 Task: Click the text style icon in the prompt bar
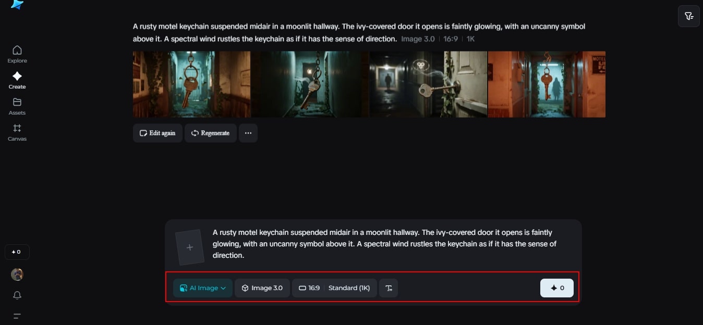(389, 288)
